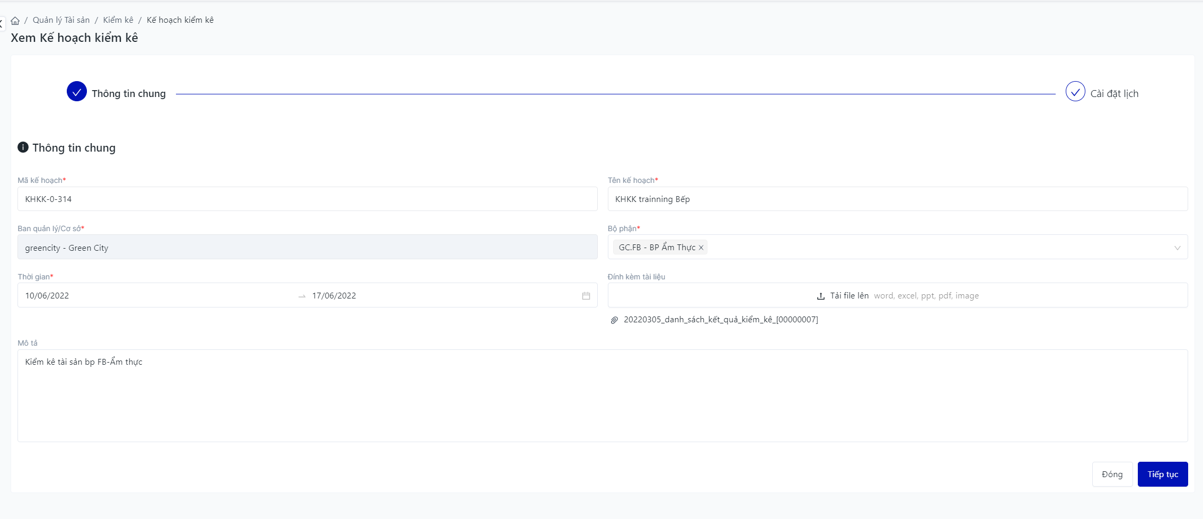Image resolution: width=1203 pixels, height=519 pixels.
Task: Open the Ban quản lý/Cơ sở selector
Action: click(x=307, y=248)
